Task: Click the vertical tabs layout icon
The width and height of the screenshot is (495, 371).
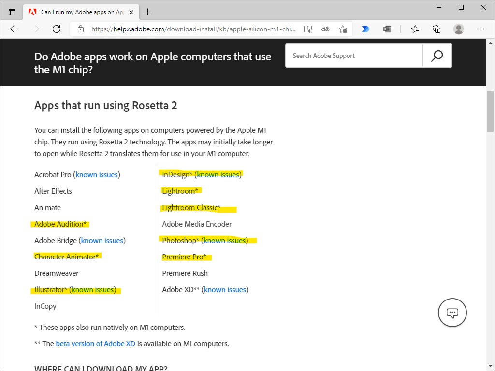Action: (12, 12)
